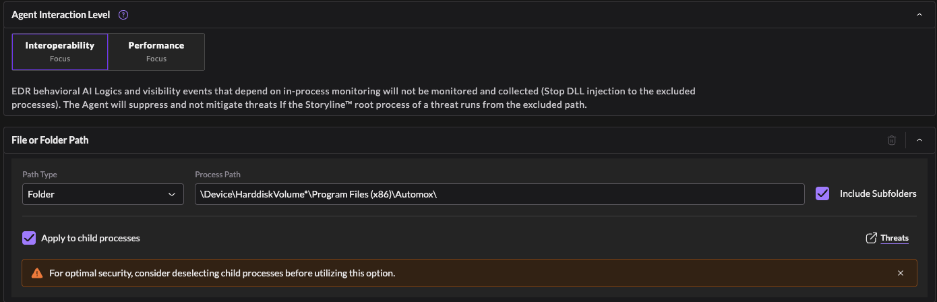Disable the Apply to child processes checkbox
937x302 pixels.
coord(29,238)
